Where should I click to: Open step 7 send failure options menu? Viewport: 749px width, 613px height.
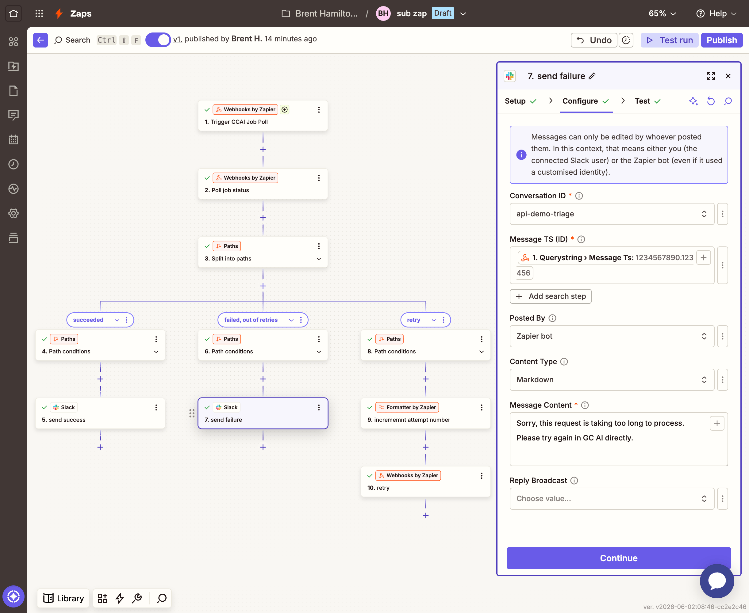tap(319, 407)
